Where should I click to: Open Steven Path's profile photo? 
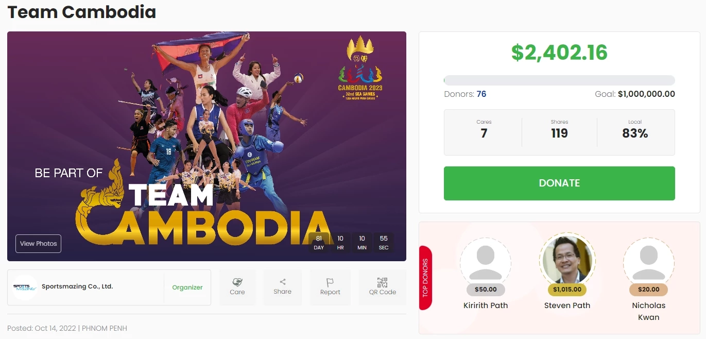(x=567, y=261)
